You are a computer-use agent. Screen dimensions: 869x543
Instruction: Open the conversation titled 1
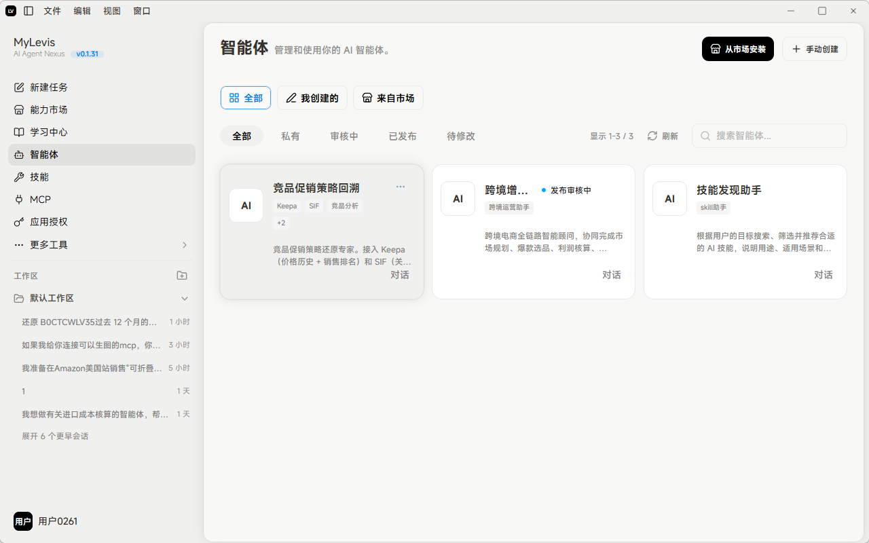pyautogui.click(x=105, y=391)
